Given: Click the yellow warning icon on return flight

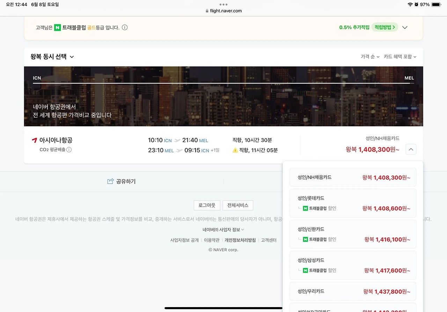Looking at the screenshot, I should (x=235, y=150).
